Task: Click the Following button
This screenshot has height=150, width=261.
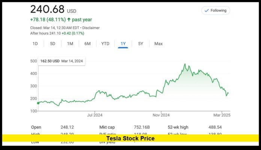Action: [x=216, y=10]
